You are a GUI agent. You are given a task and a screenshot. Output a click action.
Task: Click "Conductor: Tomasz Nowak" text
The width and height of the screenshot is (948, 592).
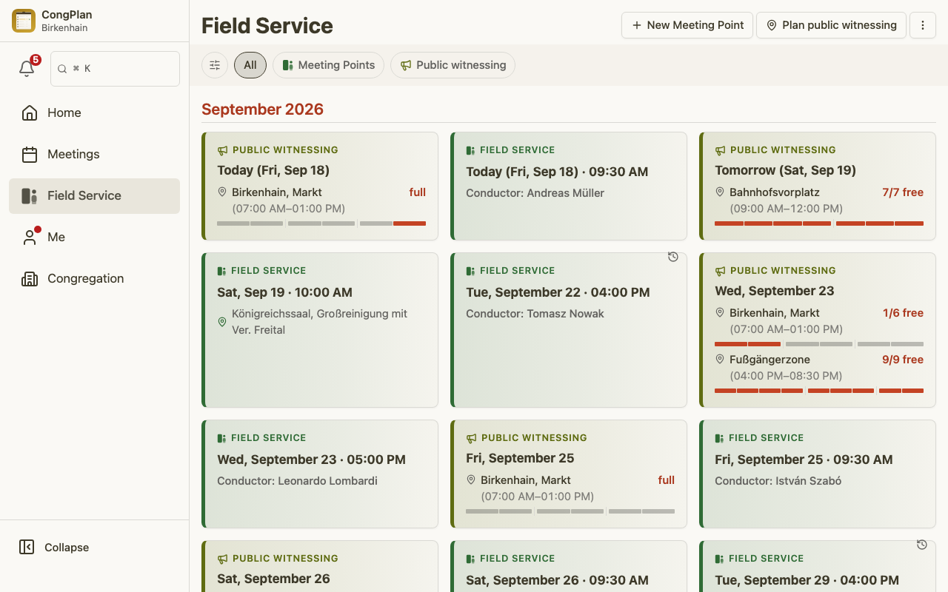point(535,314)
